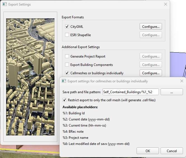The height and width of the screenshot is (158, 186).
Task: Click the save path and file pattern field
Action: (130, 92)
